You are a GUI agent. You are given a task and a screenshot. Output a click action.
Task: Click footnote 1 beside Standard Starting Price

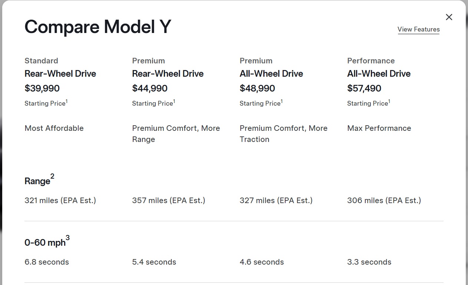pyautogui.click(x=66, y=101)
